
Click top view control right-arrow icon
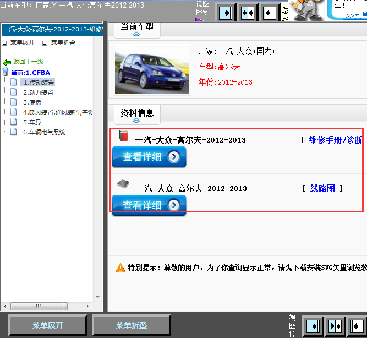226,13
